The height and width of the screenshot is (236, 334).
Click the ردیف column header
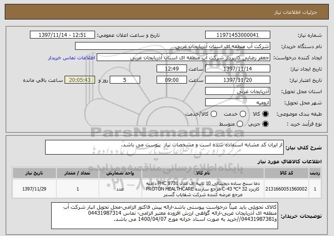coord(315,173)
